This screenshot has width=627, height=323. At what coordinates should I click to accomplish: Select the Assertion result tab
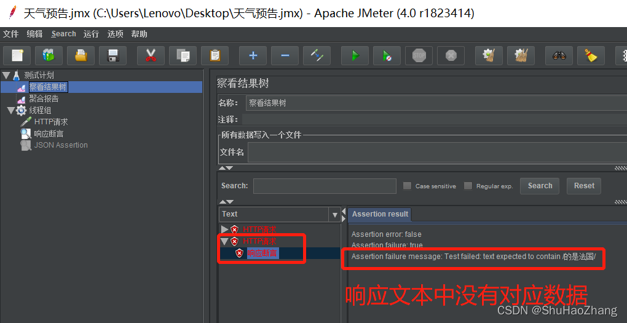380,214
